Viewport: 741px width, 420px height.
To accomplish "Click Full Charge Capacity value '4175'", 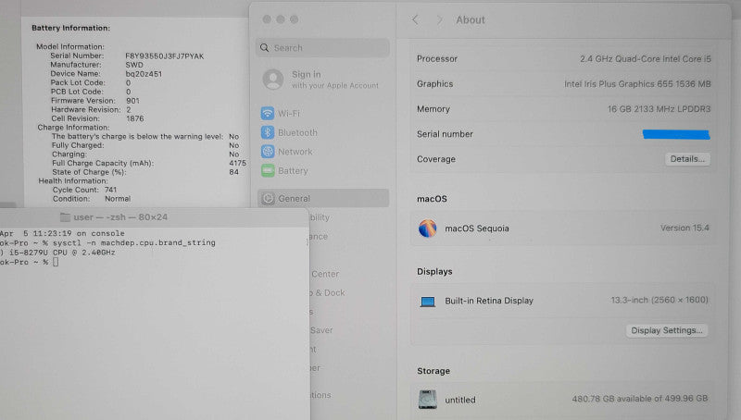I will coord(238,163).
